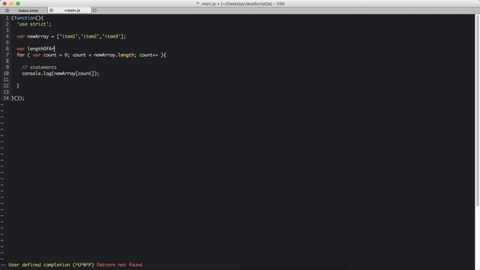480x270 pixels.
Task: Click the '}());' closing on line 14
Action: point(18,98)
